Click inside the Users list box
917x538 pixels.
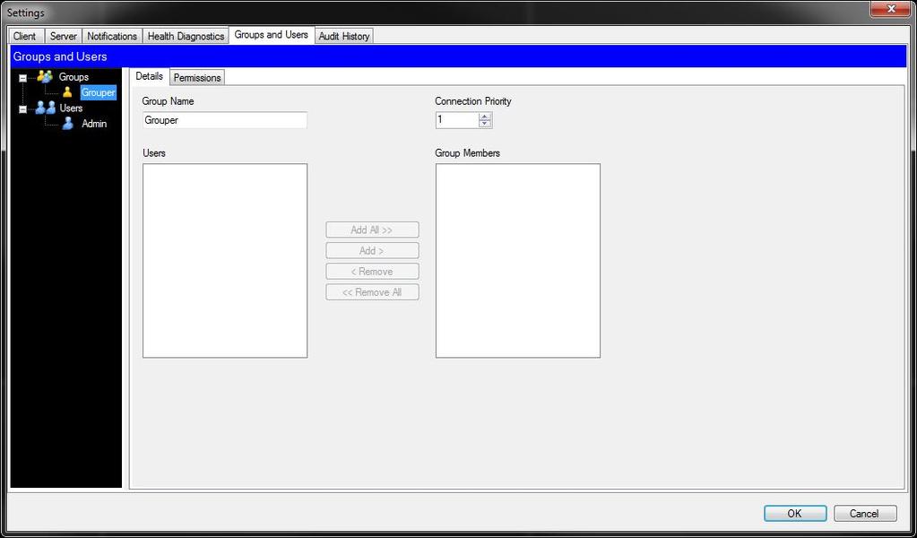coord(225,261)
